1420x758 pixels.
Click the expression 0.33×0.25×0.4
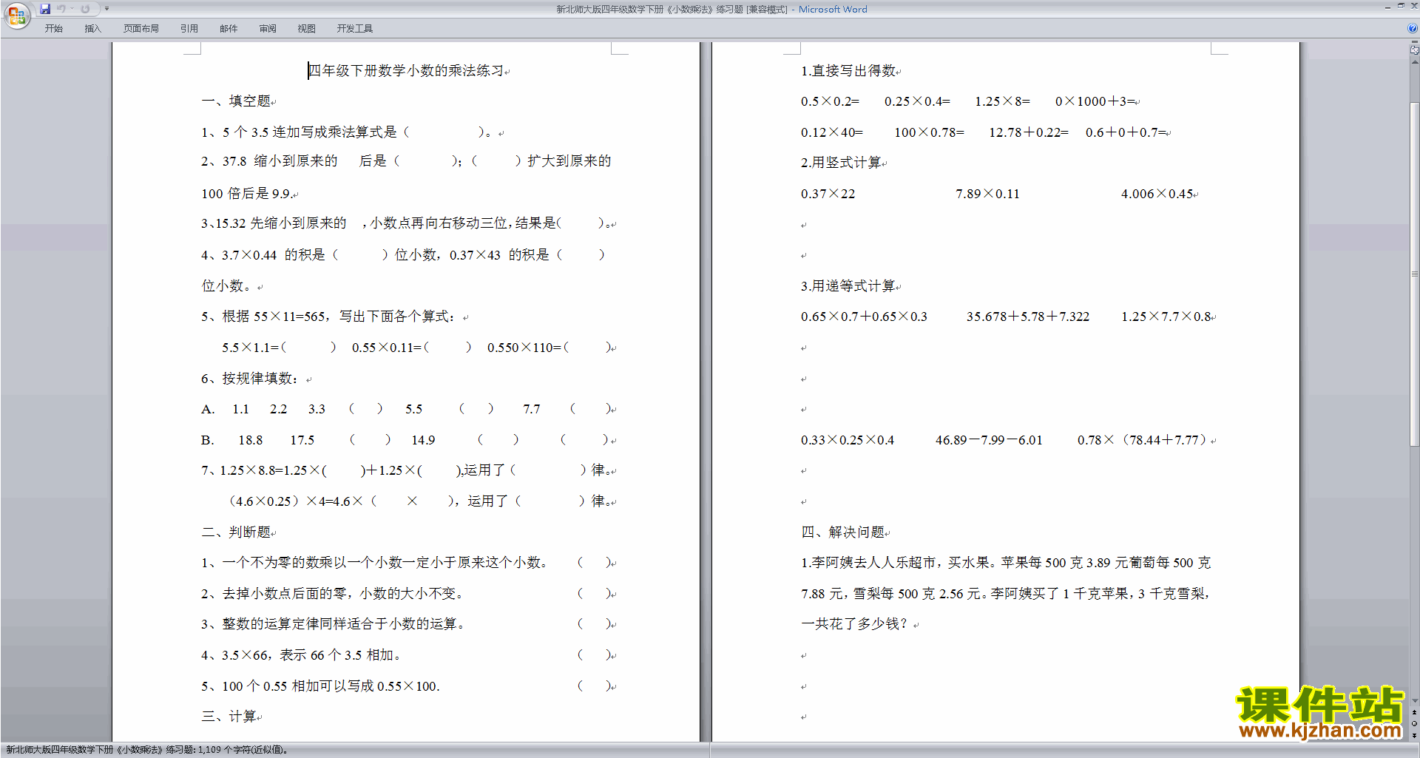(848, 440)
